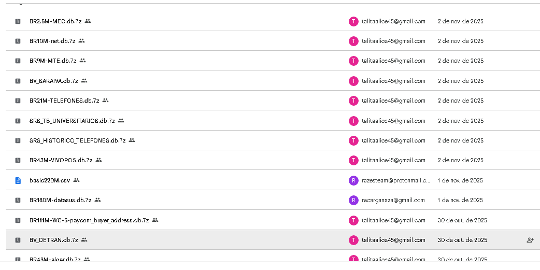The height and width of the screenshot is (270, 540).
Task: Click blue document icon for basic220M.csv
Action: pos(18,180)
